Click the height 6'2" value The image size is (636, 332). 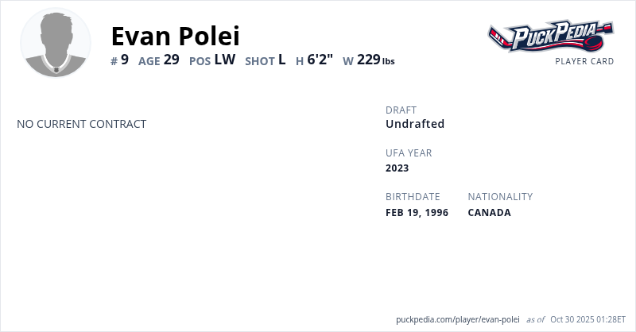point(320,60)
